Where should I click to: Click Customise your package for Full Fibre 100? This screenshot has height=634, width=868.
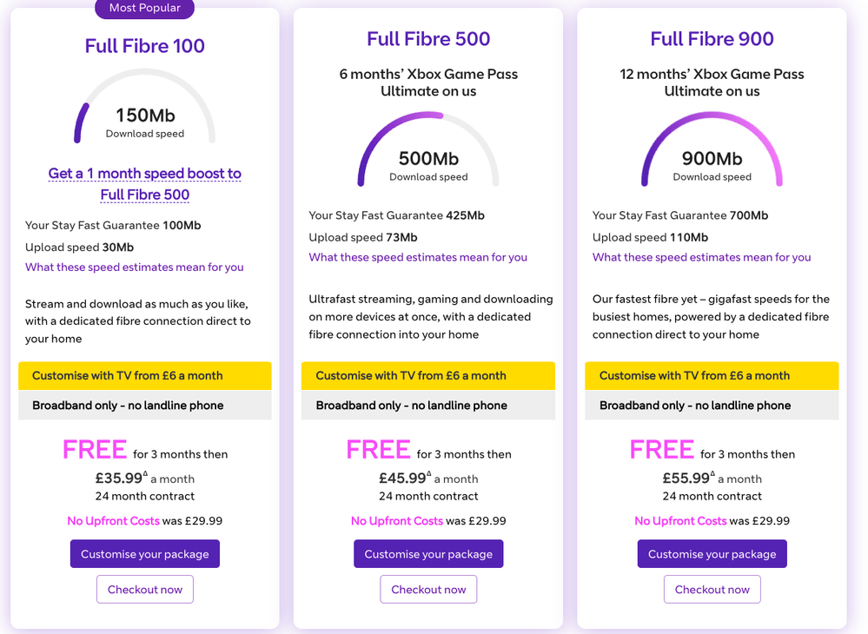[144, 554]
